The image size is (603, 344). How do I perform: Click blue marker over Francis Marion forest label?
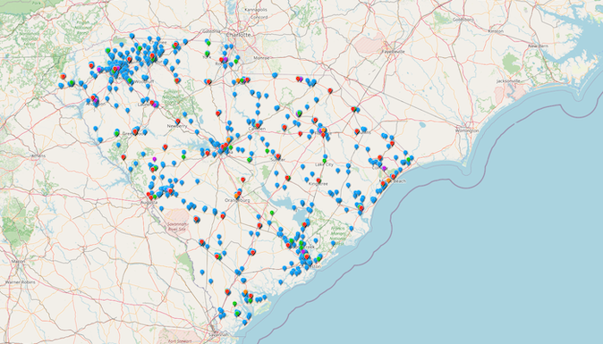click(x=333, y=243)
